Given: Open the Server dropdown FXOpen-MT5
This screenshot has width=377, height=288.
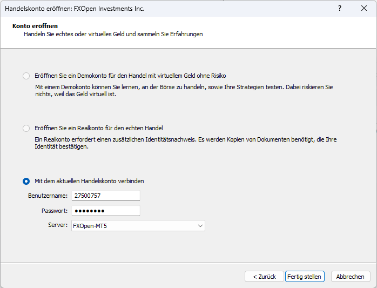Looking at the screenshot, I should click(138, 226).
